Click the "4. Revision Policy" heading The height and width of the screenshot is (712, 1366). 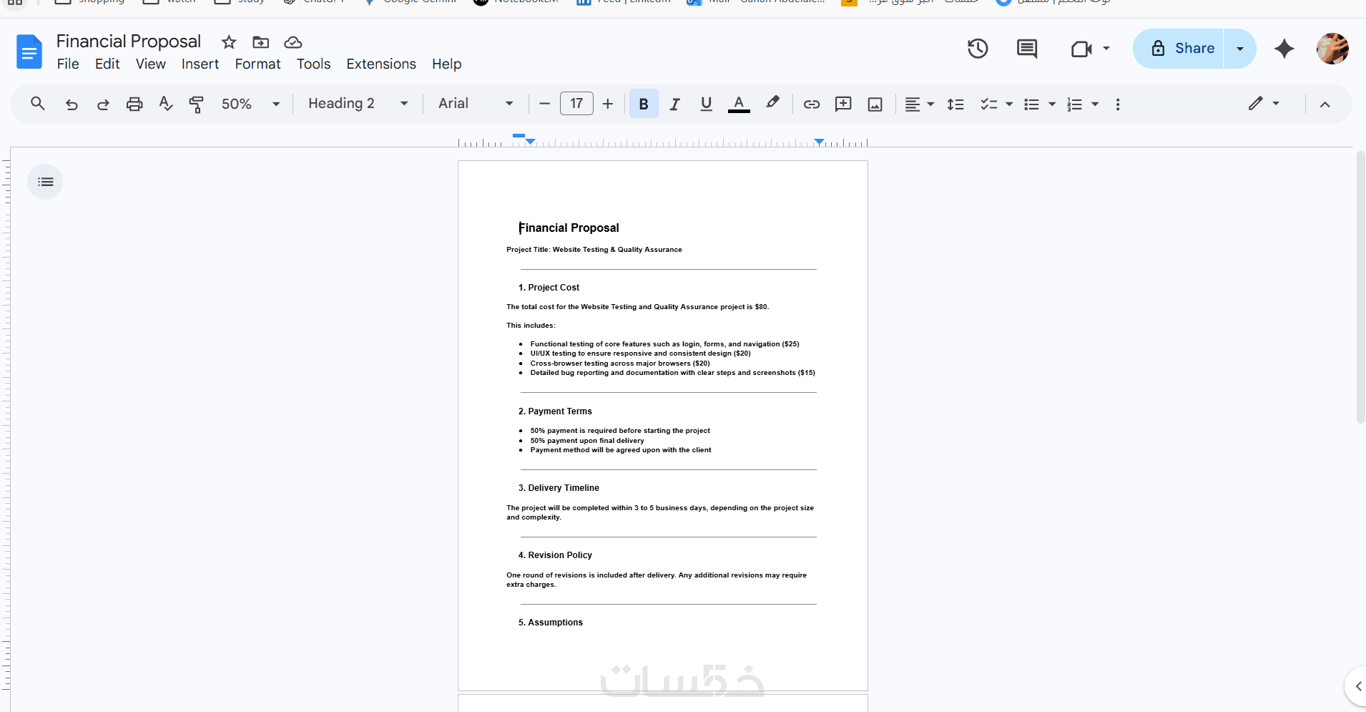pos(555,555)
